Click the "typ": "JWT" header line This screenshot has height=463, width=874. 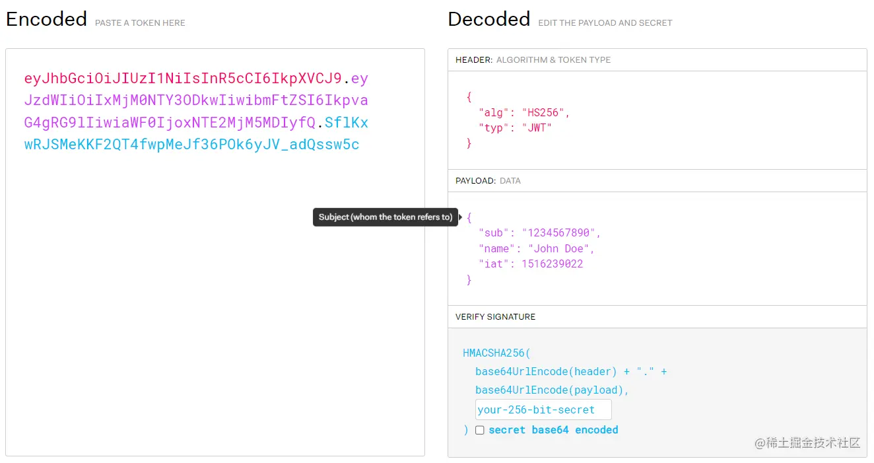coord(515,127)
